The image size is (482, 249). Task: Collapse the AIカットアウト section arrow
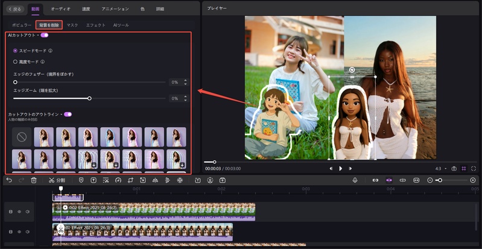click(x=38, y=36)
